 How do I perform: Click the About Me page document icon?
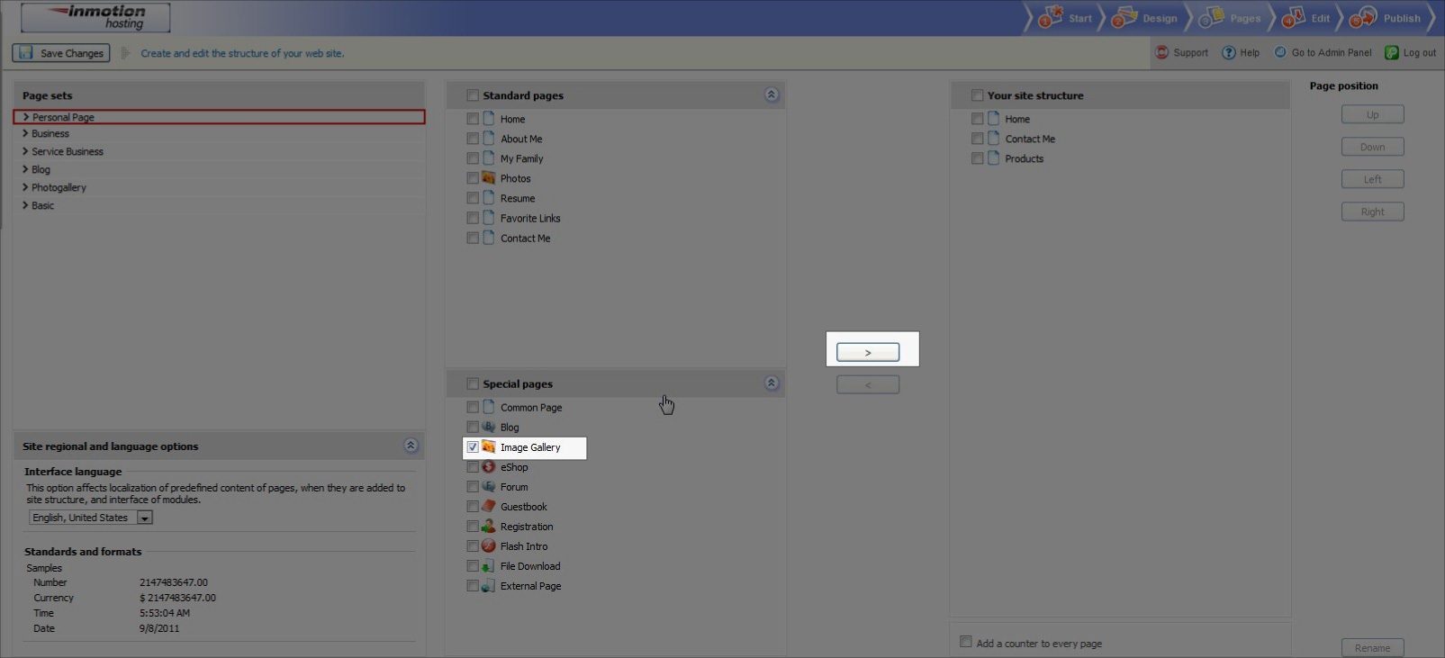(489, 139)
